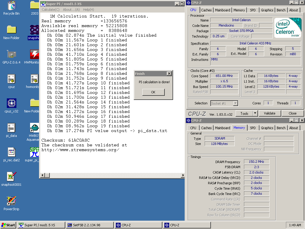The height and width of the screenshot is (229, 305).
Task: Select Super PI / mod1.5 XS taskbar button
Action: point(41,225)
